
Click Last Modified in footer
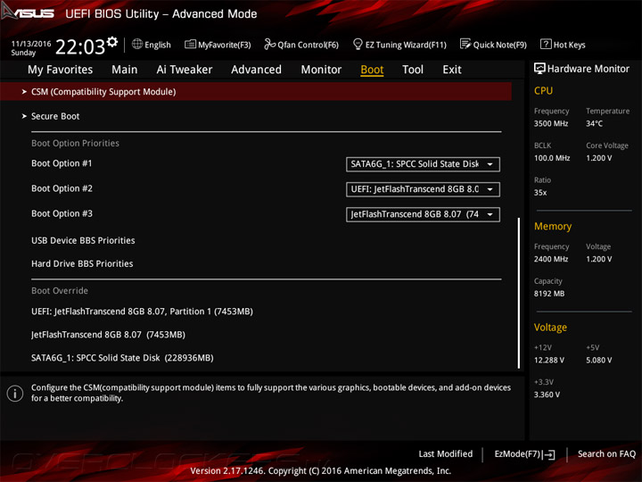[x=446, y=454]
